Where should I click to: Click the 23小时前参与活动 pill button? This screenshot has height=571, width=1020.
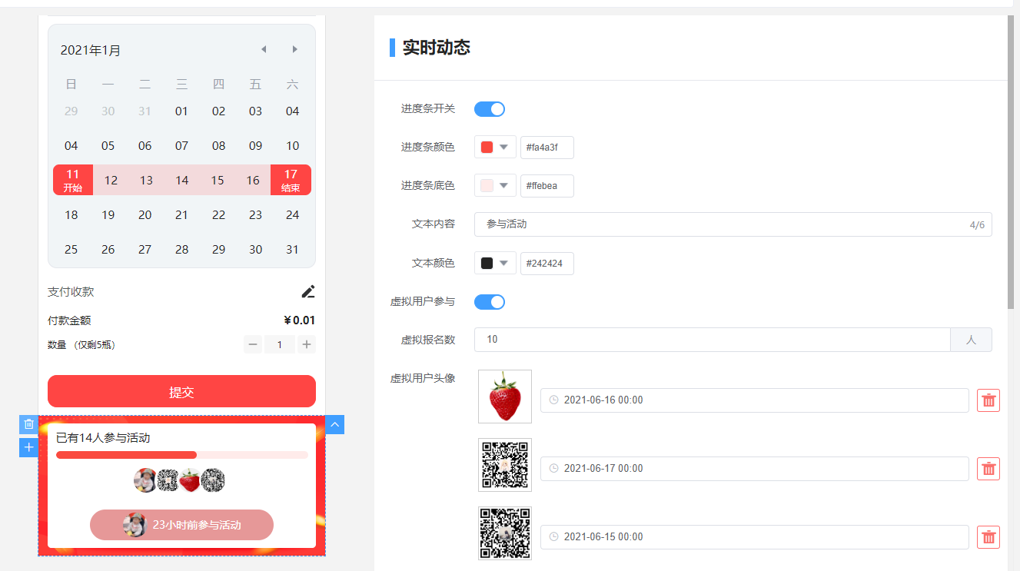[x=181, y=525]
